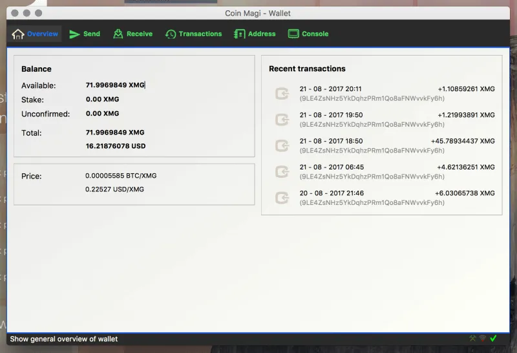
Task: Click the incoming icon for 06:45 transaction
Action: point(282,171)
